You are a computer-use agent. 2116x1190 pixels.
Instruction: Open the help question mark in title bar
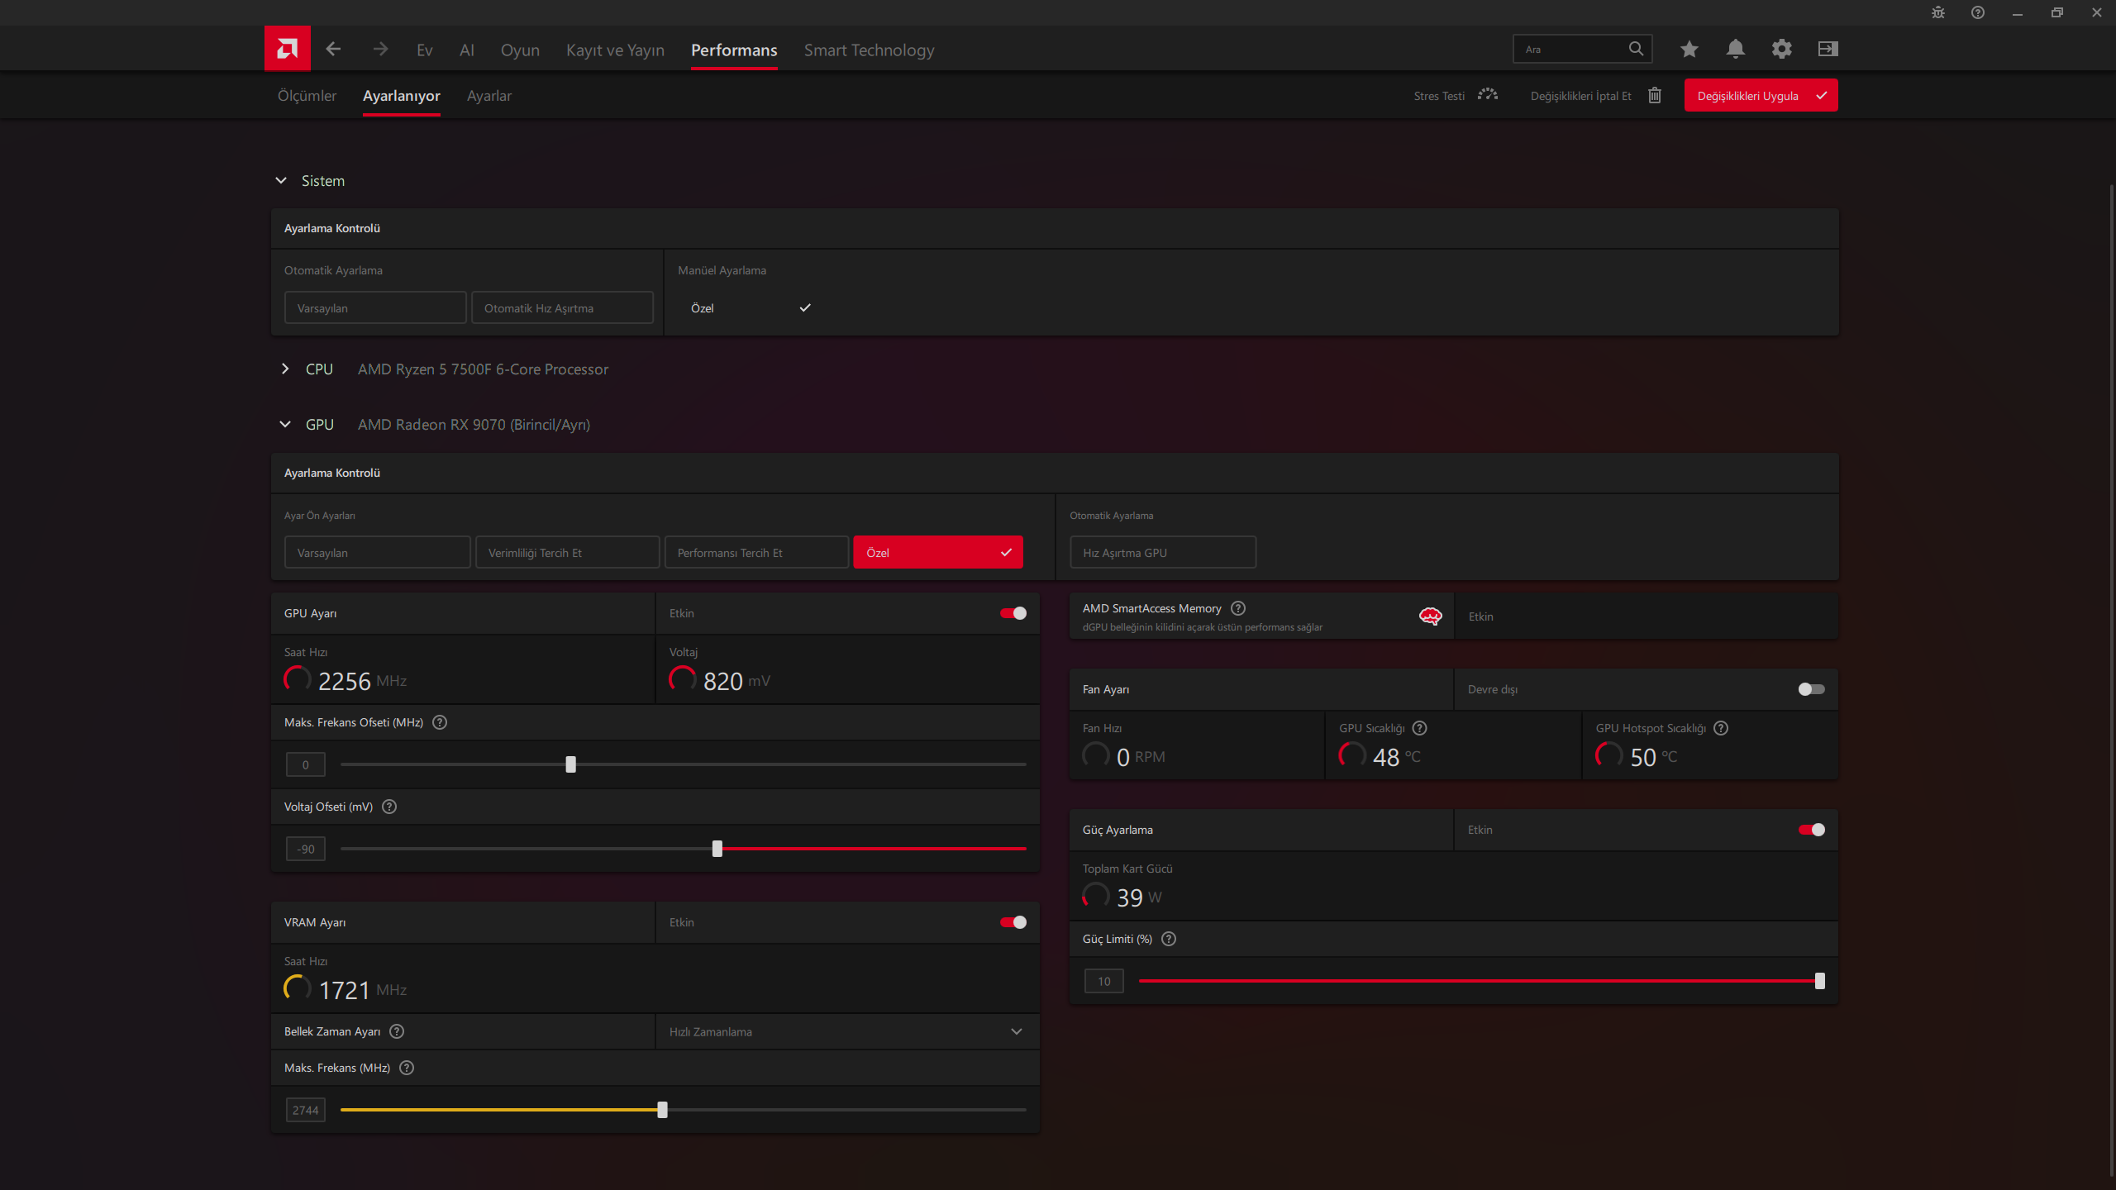click(x=1977, y=12)
